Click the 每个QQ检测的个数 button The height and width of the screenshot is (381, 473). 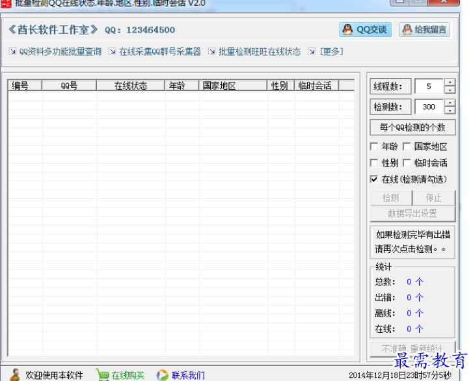tap(412, 127)
